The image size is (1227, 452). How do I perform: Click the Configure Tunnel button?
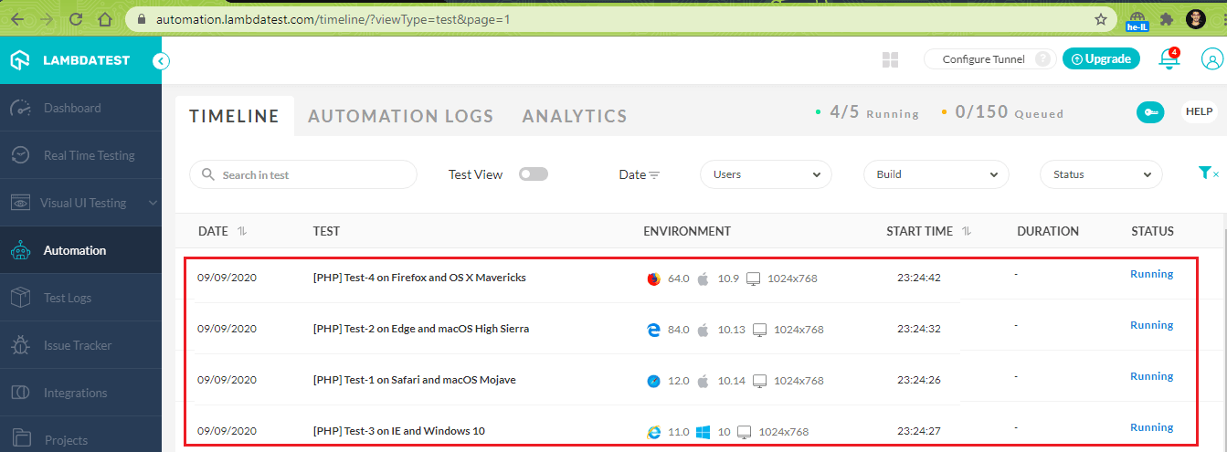pyautogui.click(x=990, y=59)
